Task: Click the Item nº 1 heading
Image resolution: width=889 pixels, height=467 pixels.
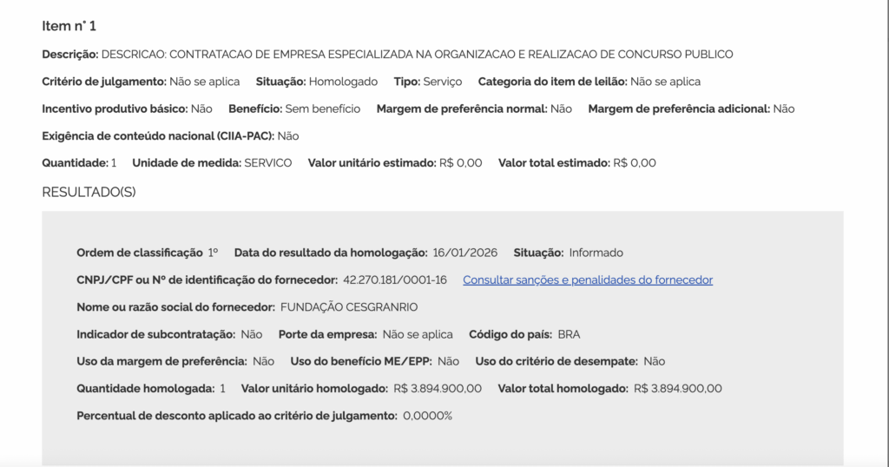Action: [x=69, y=26]
